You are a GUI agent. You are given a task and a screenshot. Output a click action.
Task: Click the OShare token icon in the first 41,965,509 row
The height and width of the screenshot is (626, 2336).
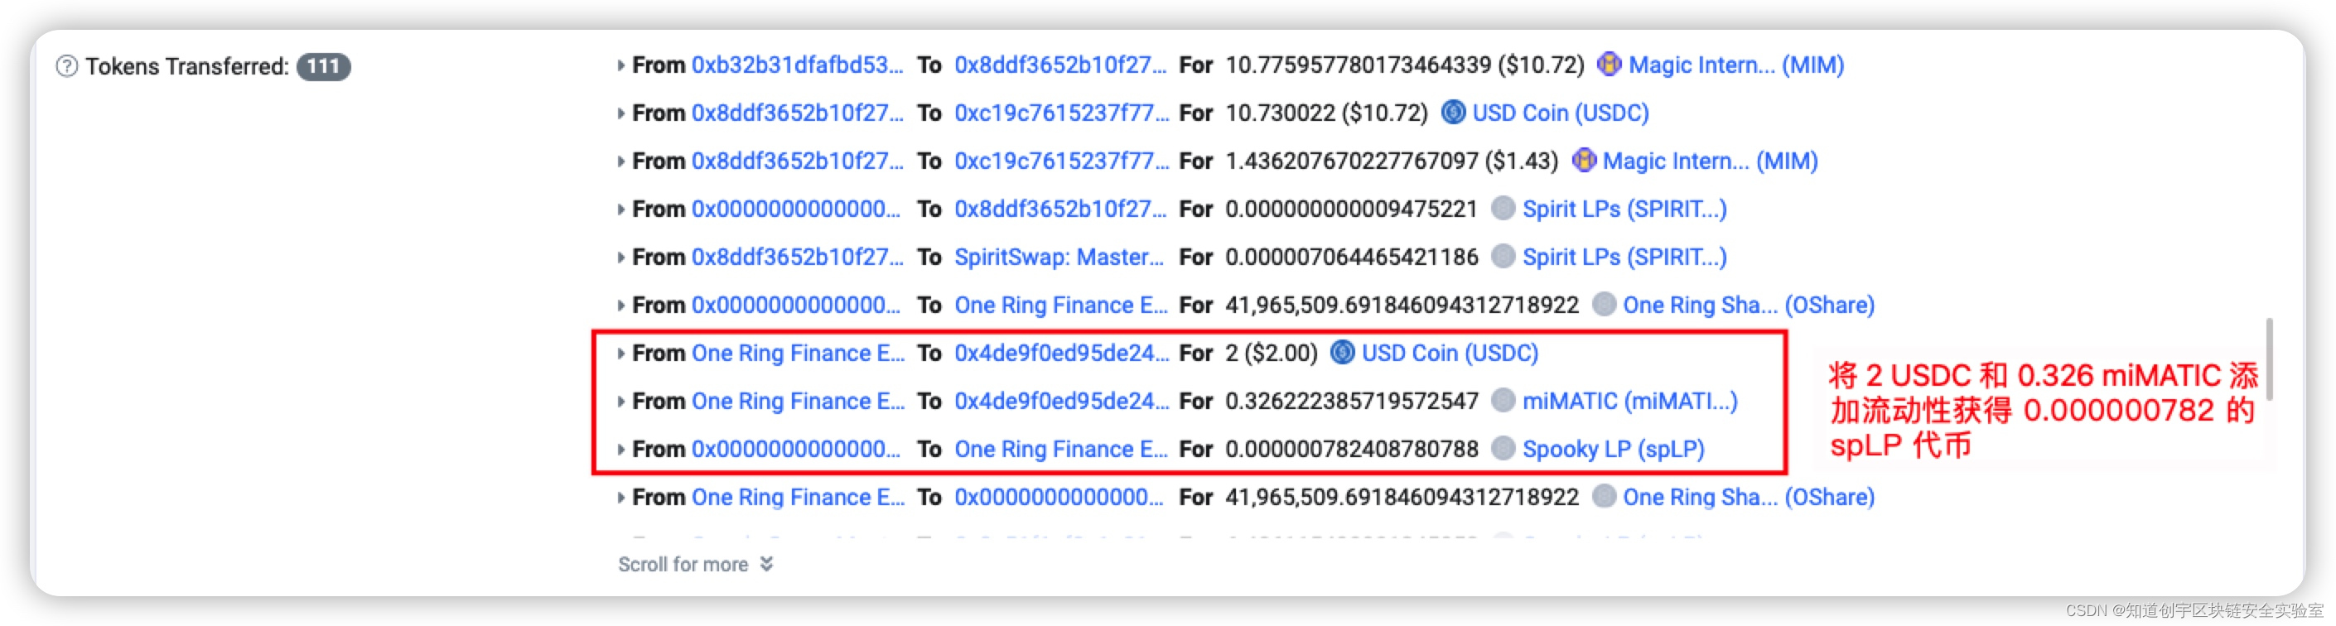click(x=1603, y=305)
